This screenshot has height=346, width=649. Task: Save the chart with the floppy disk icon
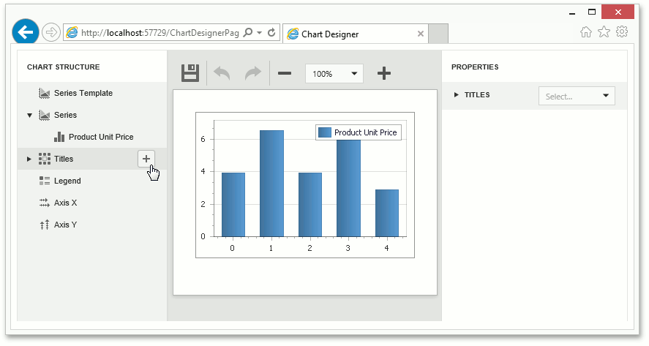click(190, 73)
